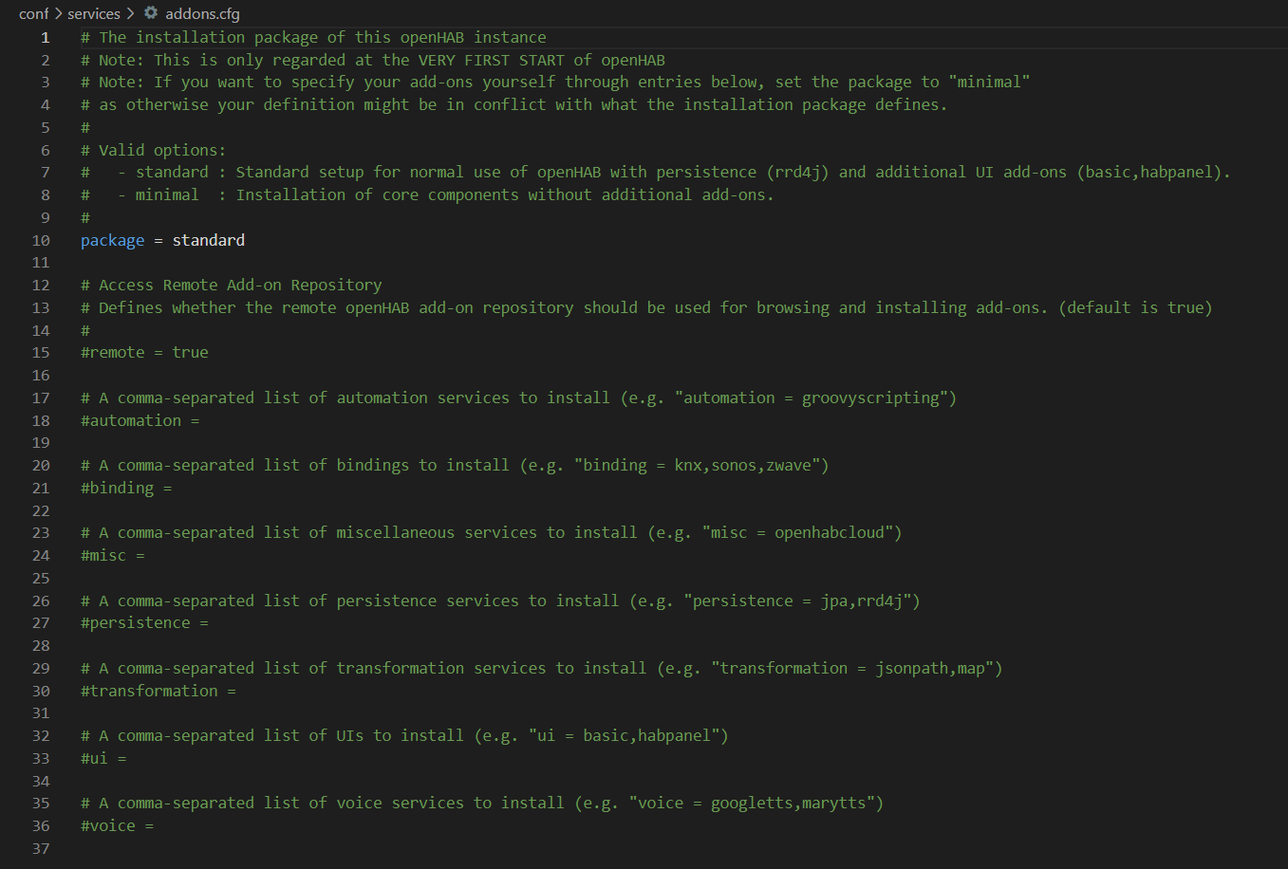
Task: Place cursor in the #remote = true line
Action: tap(144, 352)
